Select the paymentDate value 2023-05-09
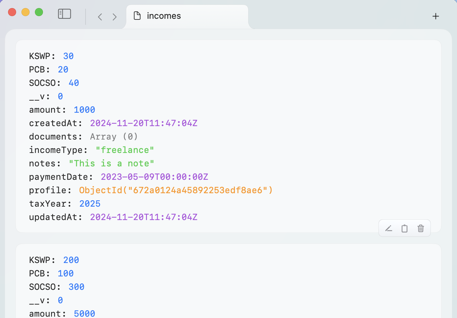The image size is (457, 318). 154,177
